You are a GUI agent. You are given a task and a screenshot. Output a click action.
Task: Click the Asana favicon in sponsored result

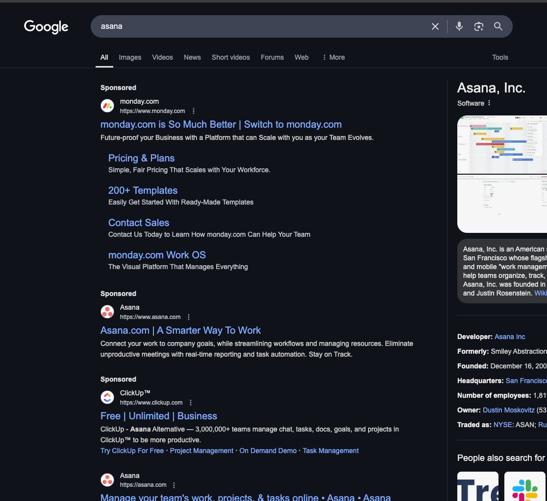107,312
